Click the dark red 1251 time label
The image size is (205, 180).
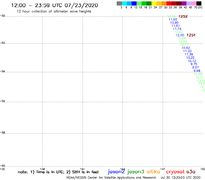click(x=191, y=35)
